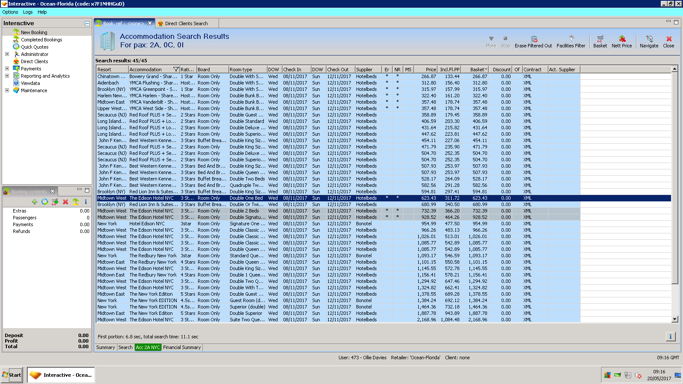Screen dimensions: 683x384
Task: Click the Navigate compass icon
Action: (649, 39)
